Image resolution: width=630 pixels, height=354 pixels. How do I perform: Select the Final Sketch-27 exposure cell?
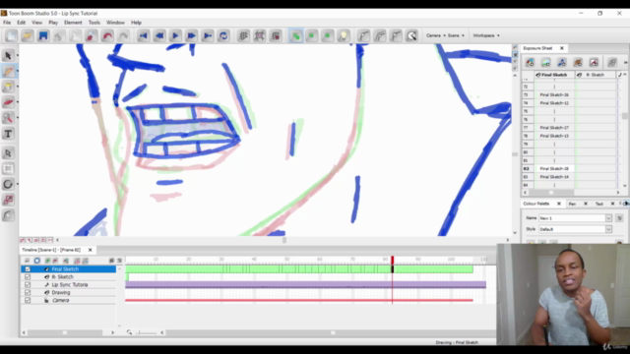coord(554,128)
